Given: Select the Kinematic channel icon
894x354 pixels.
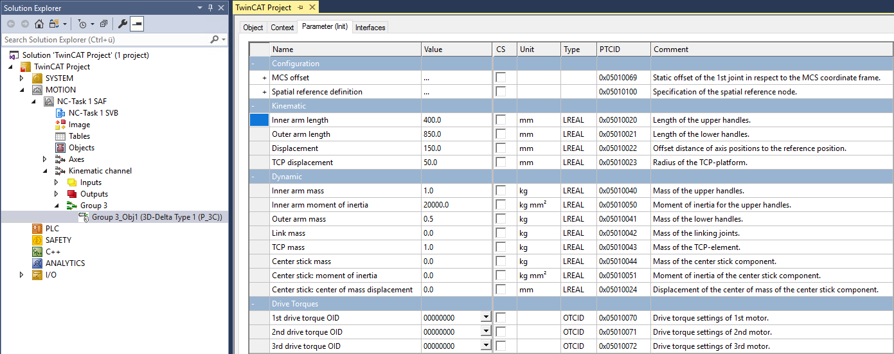Looking at the screenshot, I should pyautogui.click(x=60, y=171).
